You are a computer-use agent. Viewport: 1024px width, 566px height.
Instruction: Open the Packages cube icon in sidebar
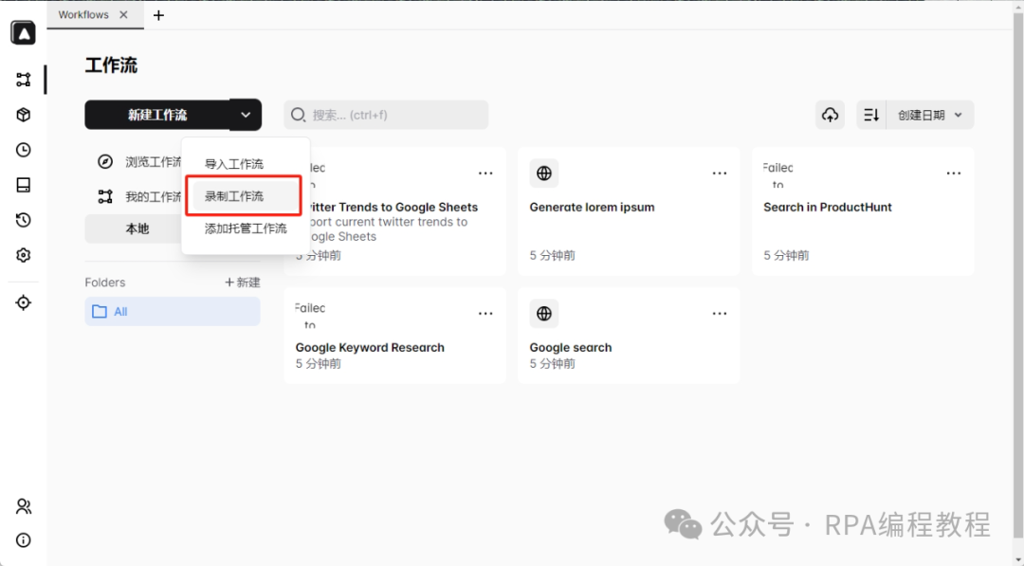[x=24, y=115]
